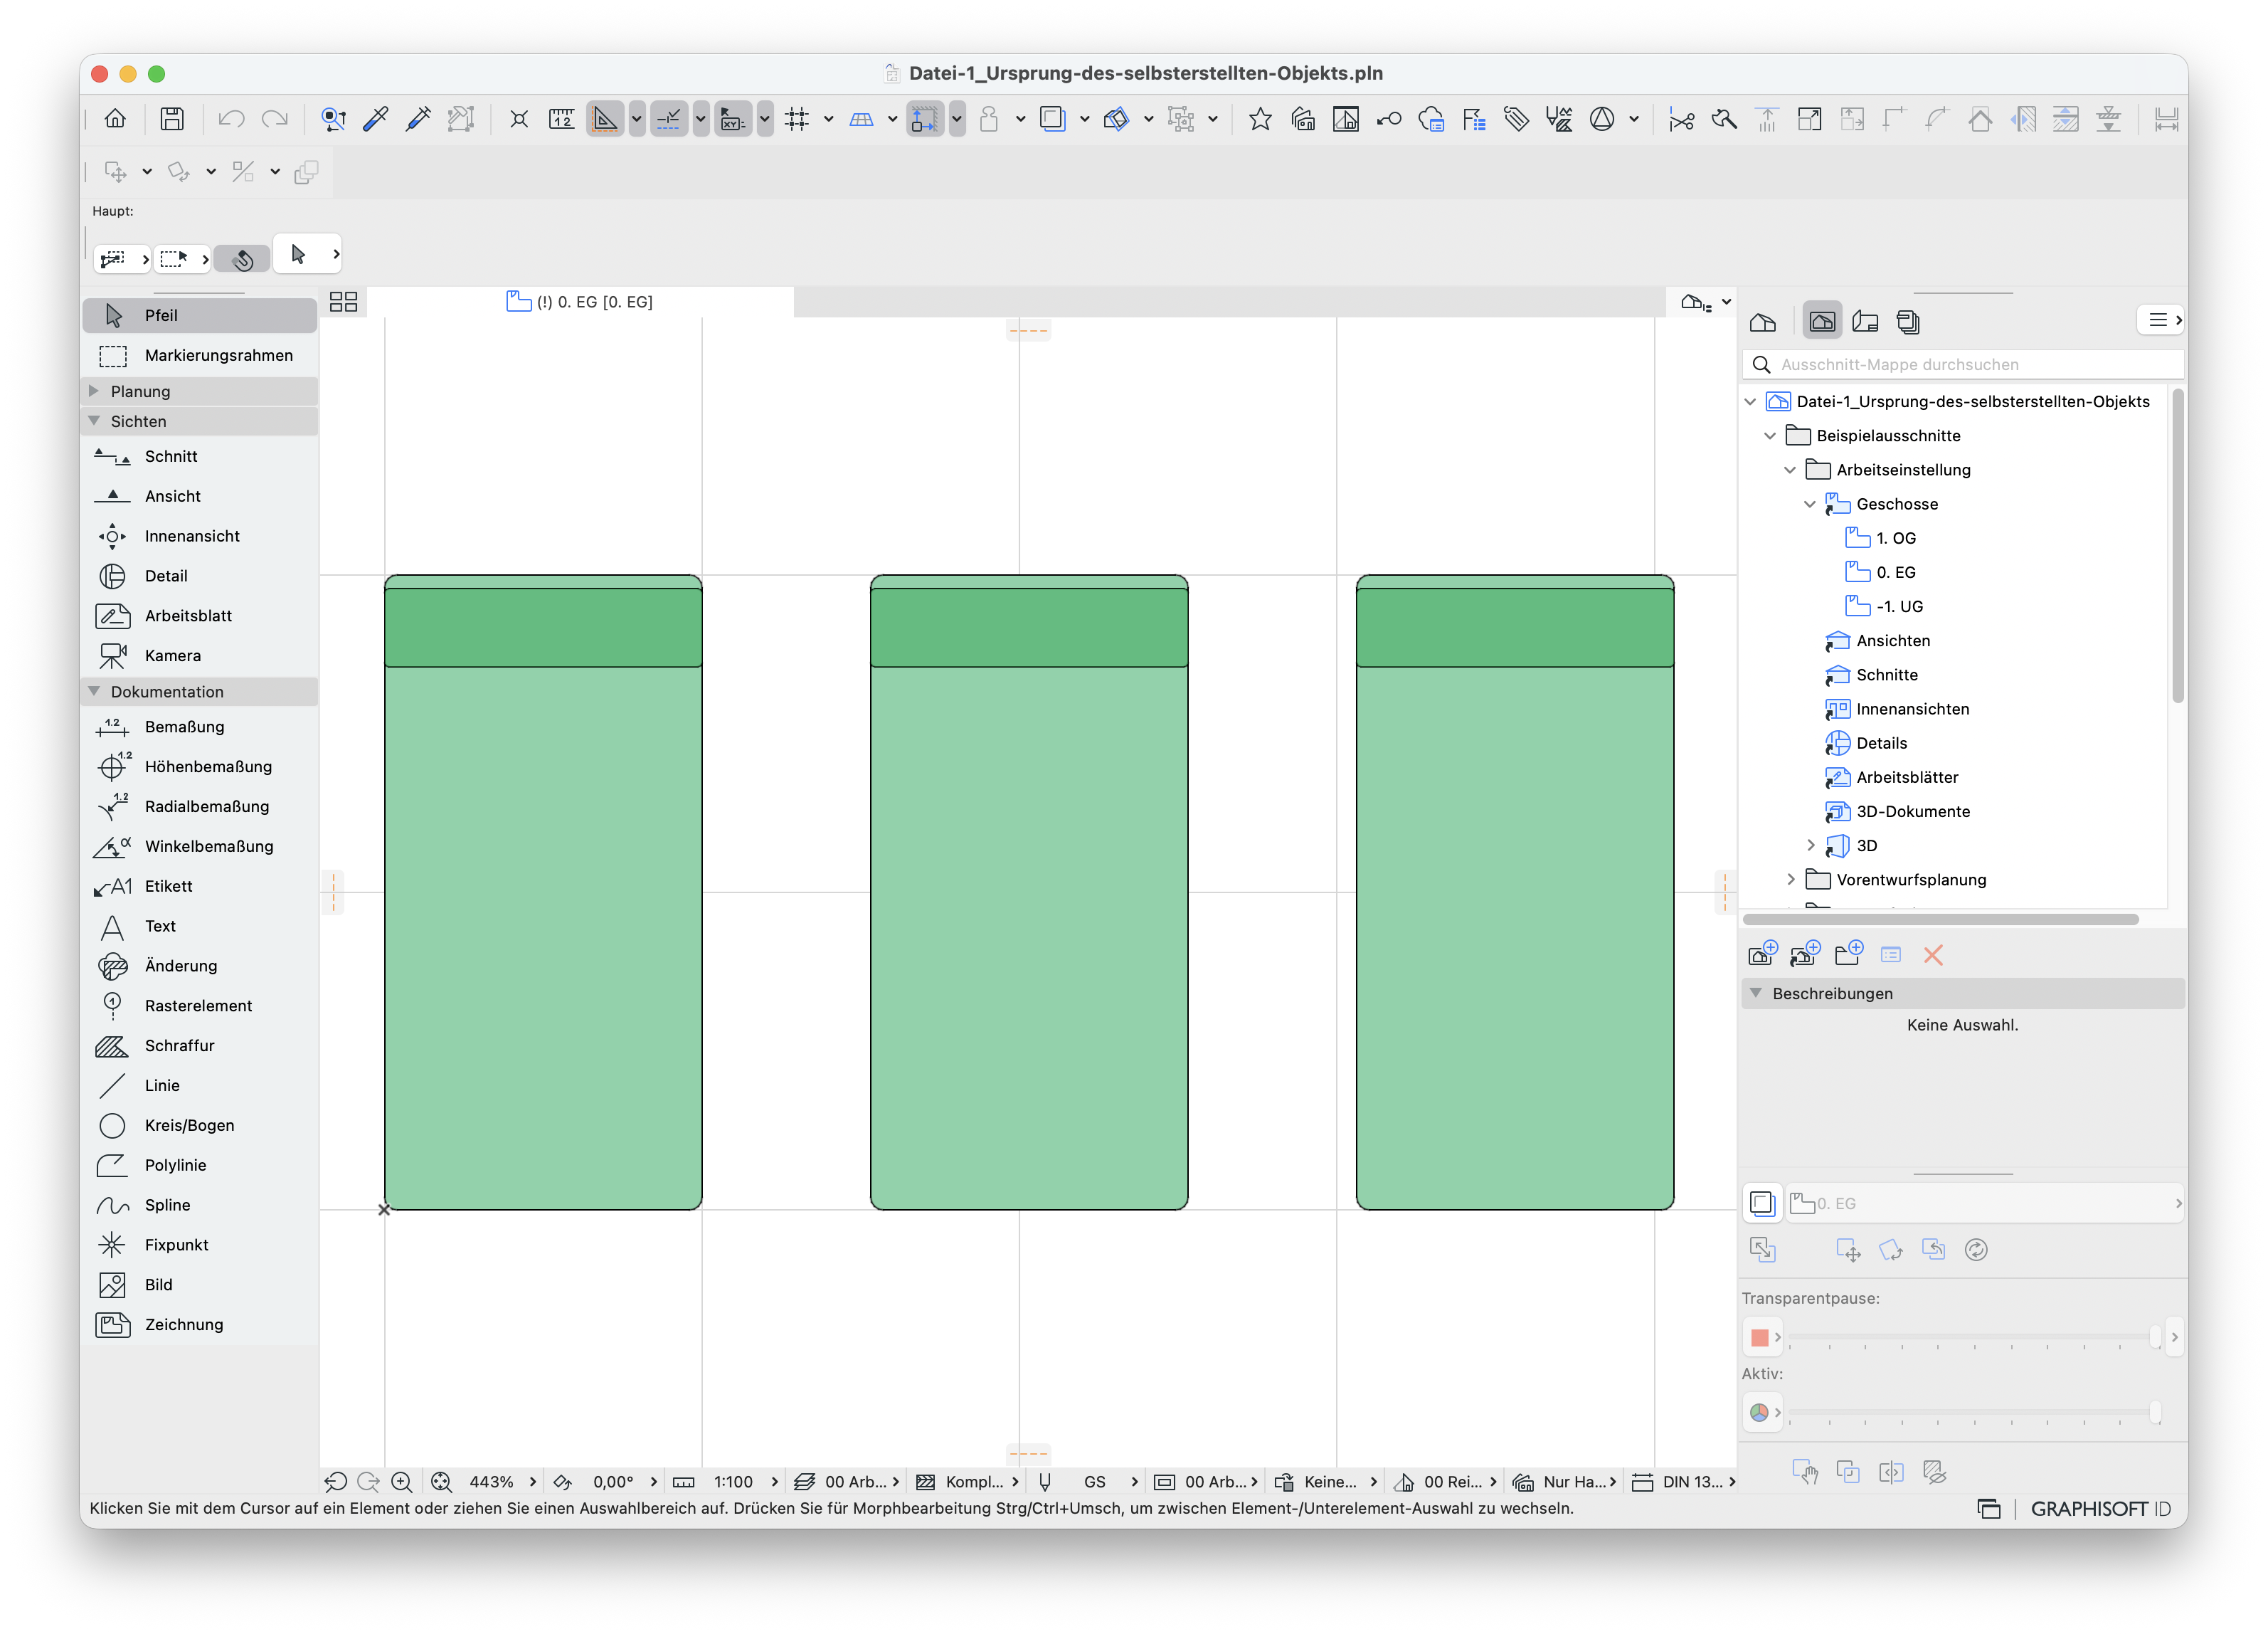This screenshot has height=1634, width=2268.
Task: Choose the Fixpunkt hotspot tool
Action: tap(199, 1245)
